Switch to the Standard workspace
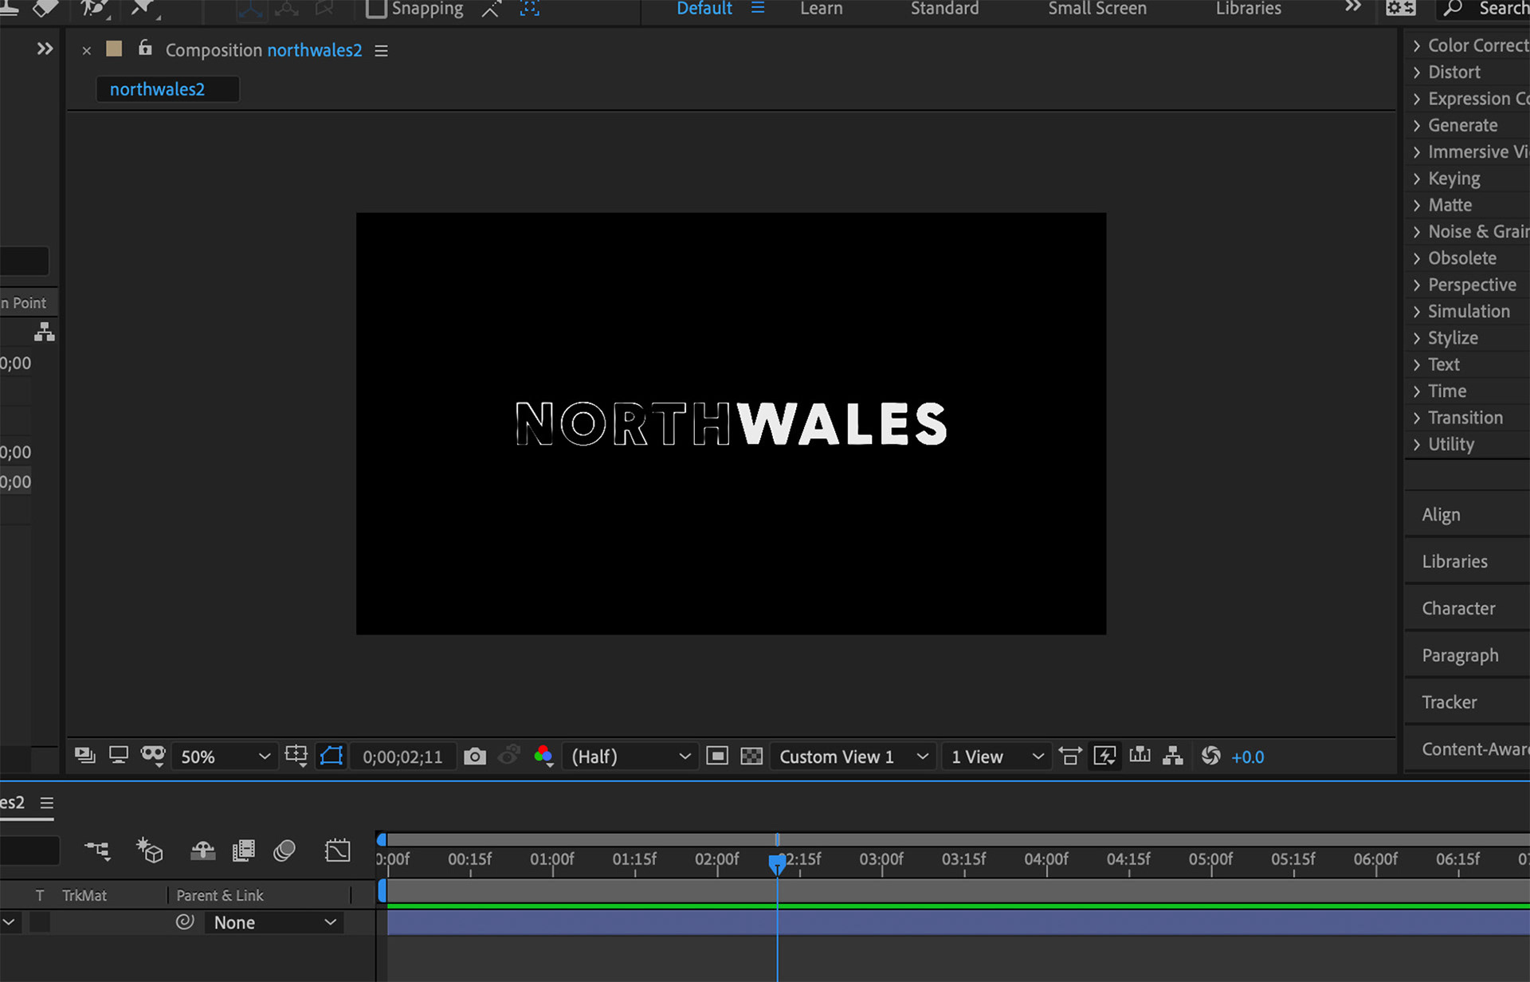Screen dimensions: 1530x982 944,9
